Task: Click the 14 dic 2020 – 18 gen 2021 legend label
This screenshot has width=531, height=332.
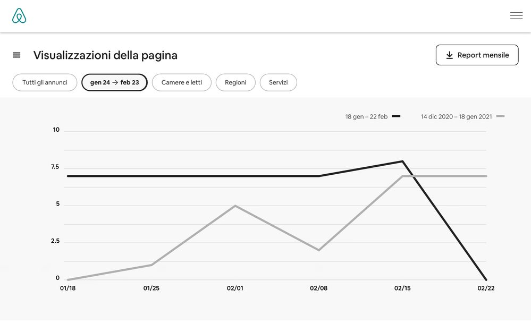Action: tap(456, 117)
